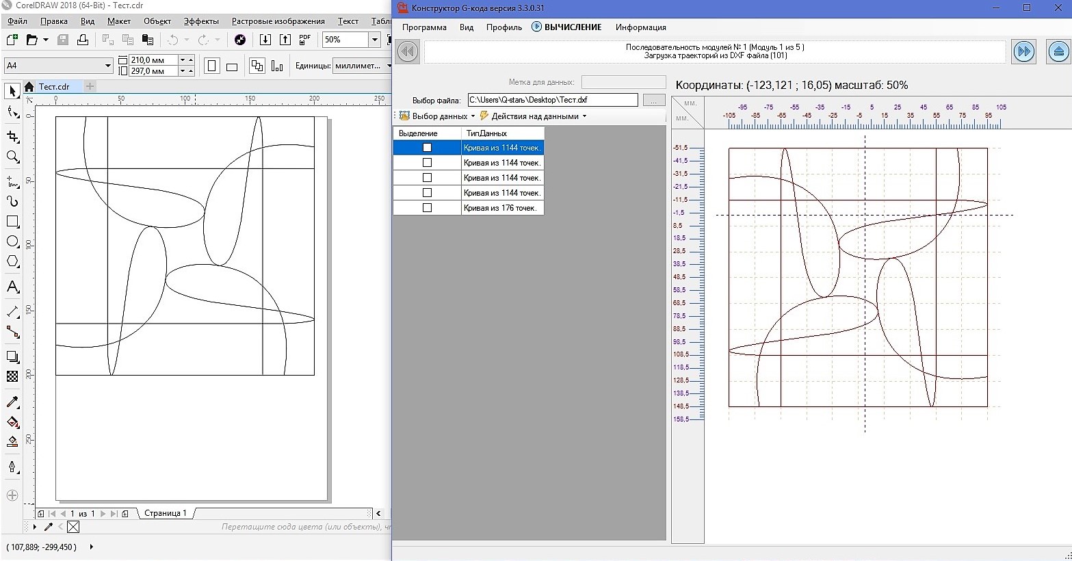The width and height of the screenshot is (1072, 561).
Task: Select the Drop Shadow tool in CorelDRAW
Action: pos(12,356)
